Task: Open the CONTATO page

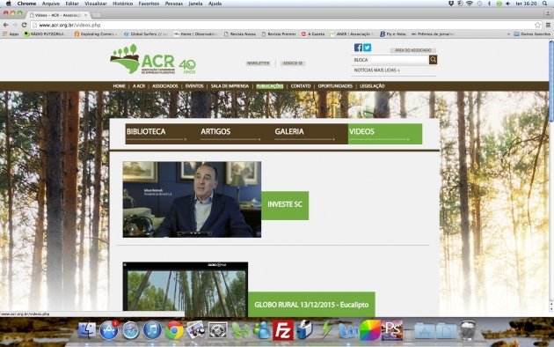Action: tap(301, 86)
